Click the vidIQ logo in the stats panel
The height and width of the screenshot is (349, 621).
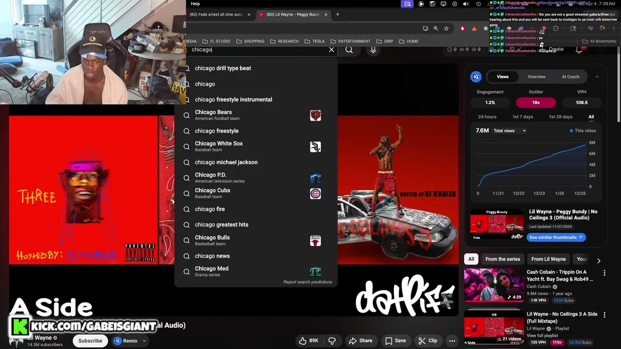(476, 77)
